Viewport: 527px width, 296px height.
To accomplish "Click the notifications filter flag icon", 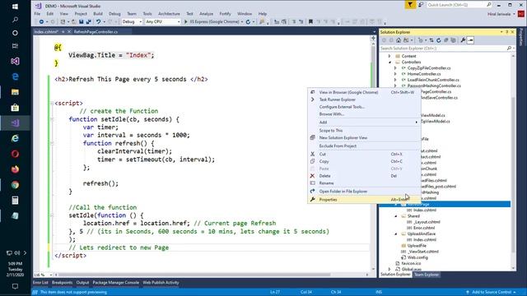I will point(410,5).
